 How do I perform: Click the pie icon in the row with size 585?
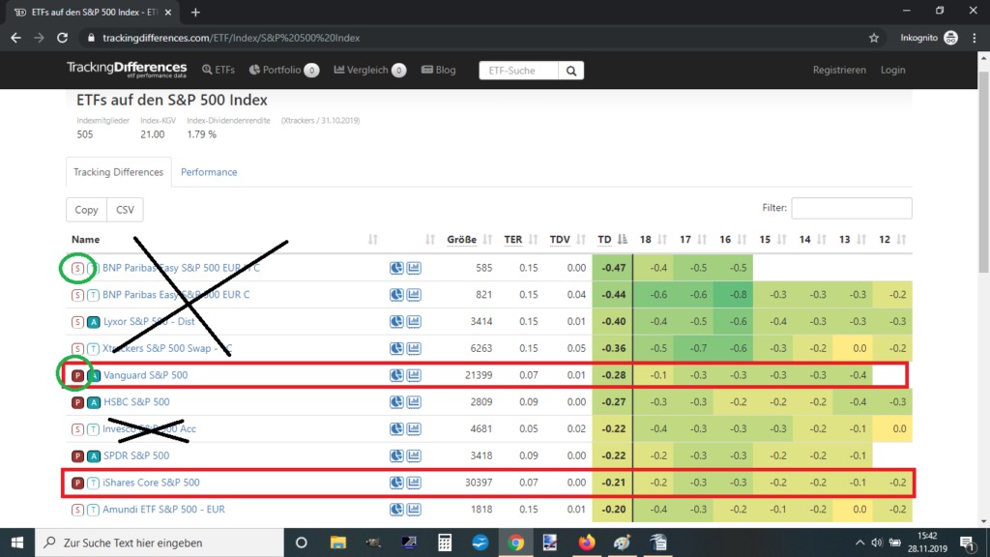pyautogui.click(x=396, y=268)
